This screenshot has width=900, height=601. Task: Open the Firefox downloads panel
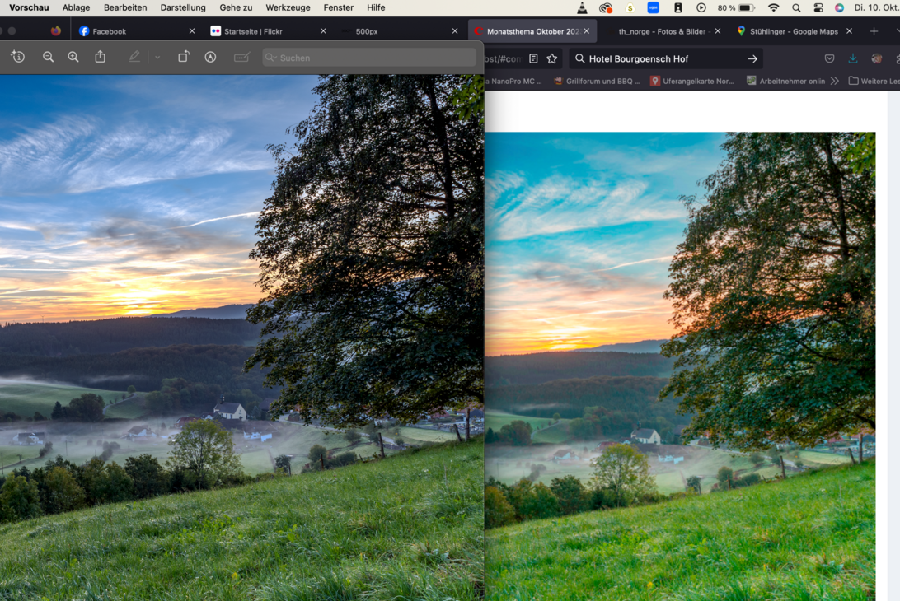point(853,58)
